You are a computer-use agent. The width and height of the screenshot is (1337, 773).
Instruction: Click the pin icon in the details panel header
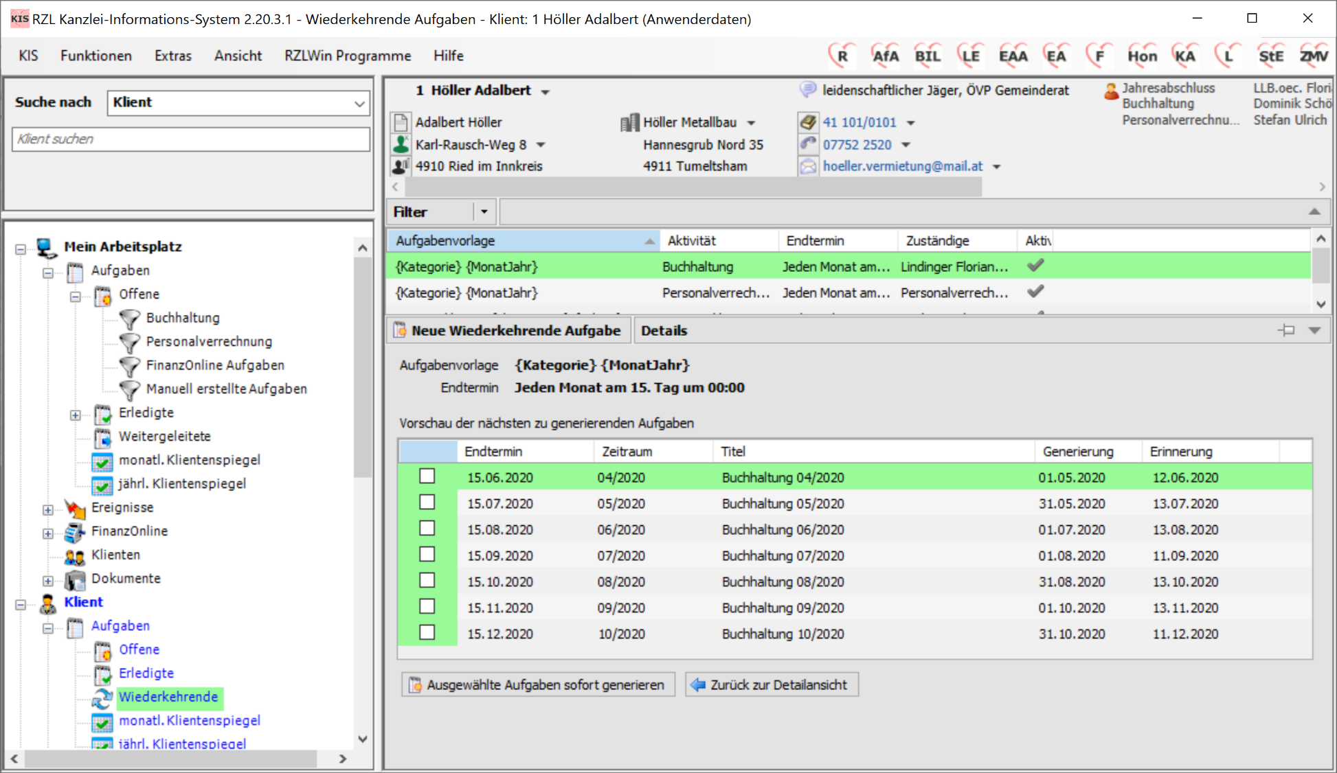[1286, 330]
